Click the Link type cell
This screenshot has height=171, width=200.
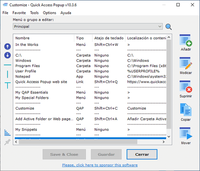click(x=80, y=82)
